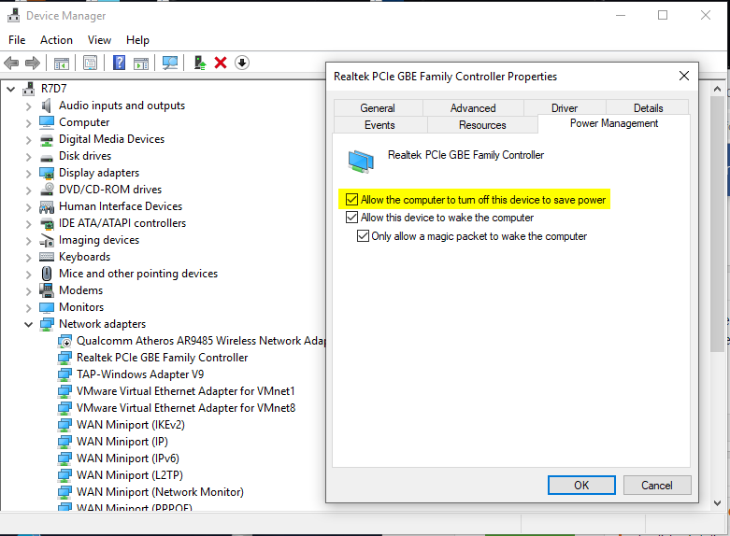The width and height of the screenshot is (730, 536).
Task: Click the Digital Media Devices icon
Action: [x=47, y=139]
